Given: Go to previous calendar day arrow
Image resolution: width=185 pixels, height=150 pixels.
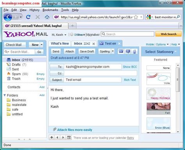Looking at the screenshot, I should click(x=57, y=138).
